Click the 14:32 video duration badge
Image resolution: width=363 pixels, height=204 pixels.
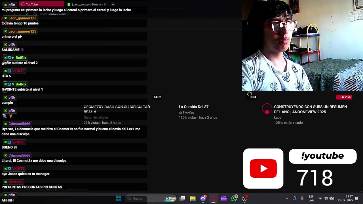(x=157, y=97)
